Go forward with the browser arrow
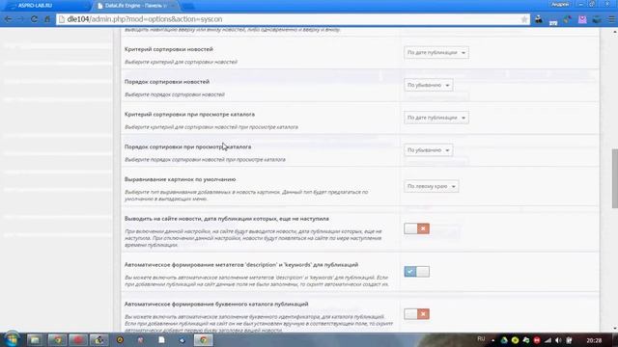Screen dimensions: 618x347 [x=21, y=19]
